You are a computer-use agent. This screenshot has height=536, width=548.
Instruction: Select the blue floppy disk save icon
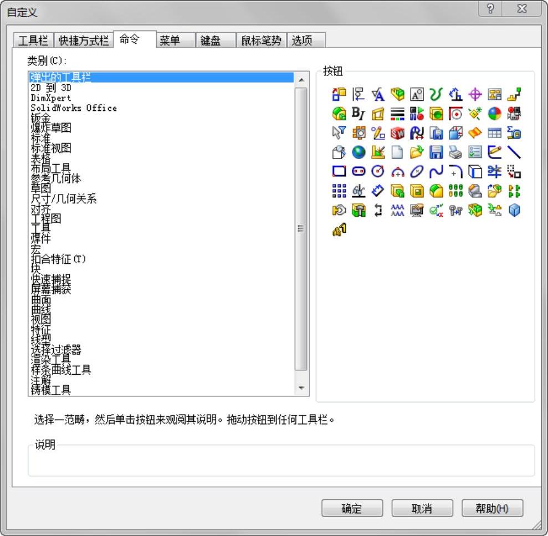(436, 152)
